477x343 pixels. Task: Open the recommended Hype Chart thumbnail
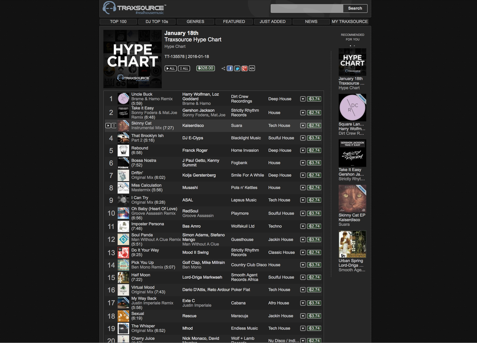[x=352, y=62]
